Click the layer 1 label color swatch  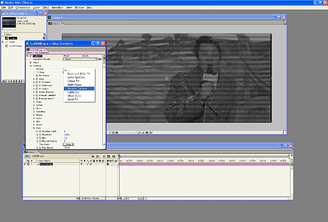pos(28,164)
